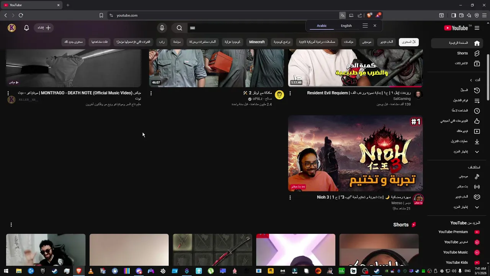Open options menu for MONTIYAGO mix
Image resolution: width=490 pixels, height=276 pixels.
click(x=8, y=93)
